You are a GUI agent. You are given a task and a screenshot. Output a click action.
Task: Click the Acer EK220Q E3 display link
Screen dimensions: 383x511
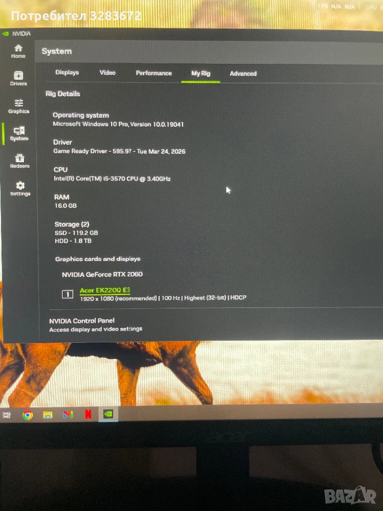click(x=105, y=290)
